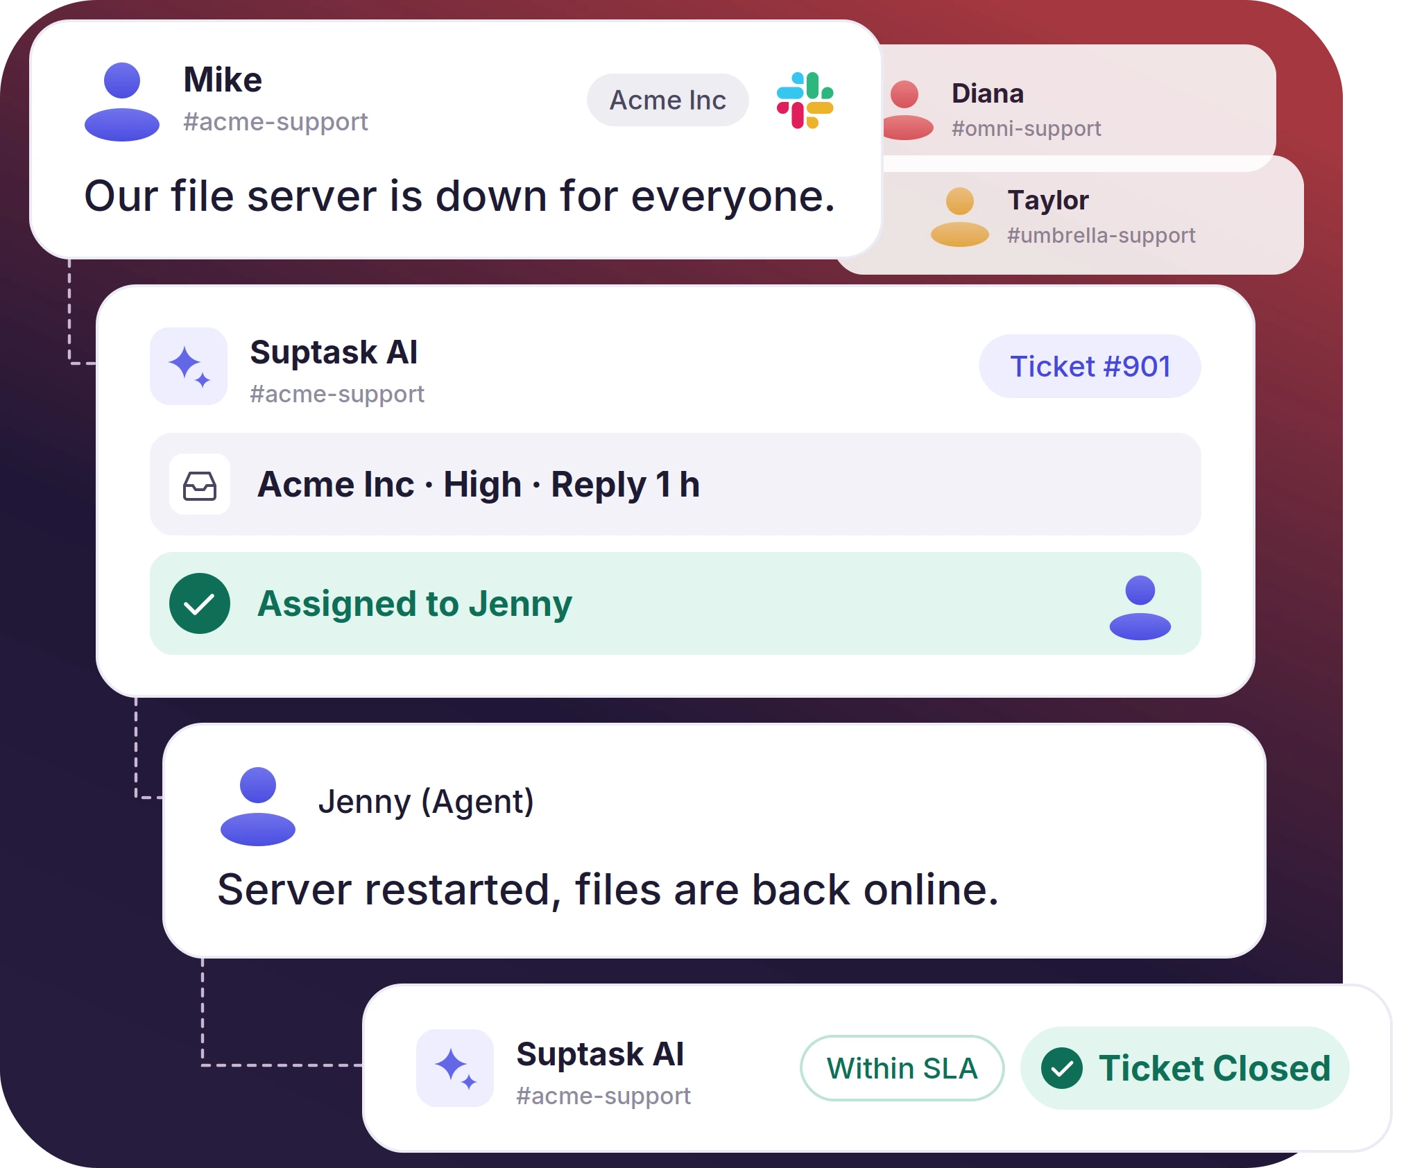Click the checkmark in Ticket Closed badge
The width and height of the screenshot is (1415, 1168).
[x=1062, y=1068]
